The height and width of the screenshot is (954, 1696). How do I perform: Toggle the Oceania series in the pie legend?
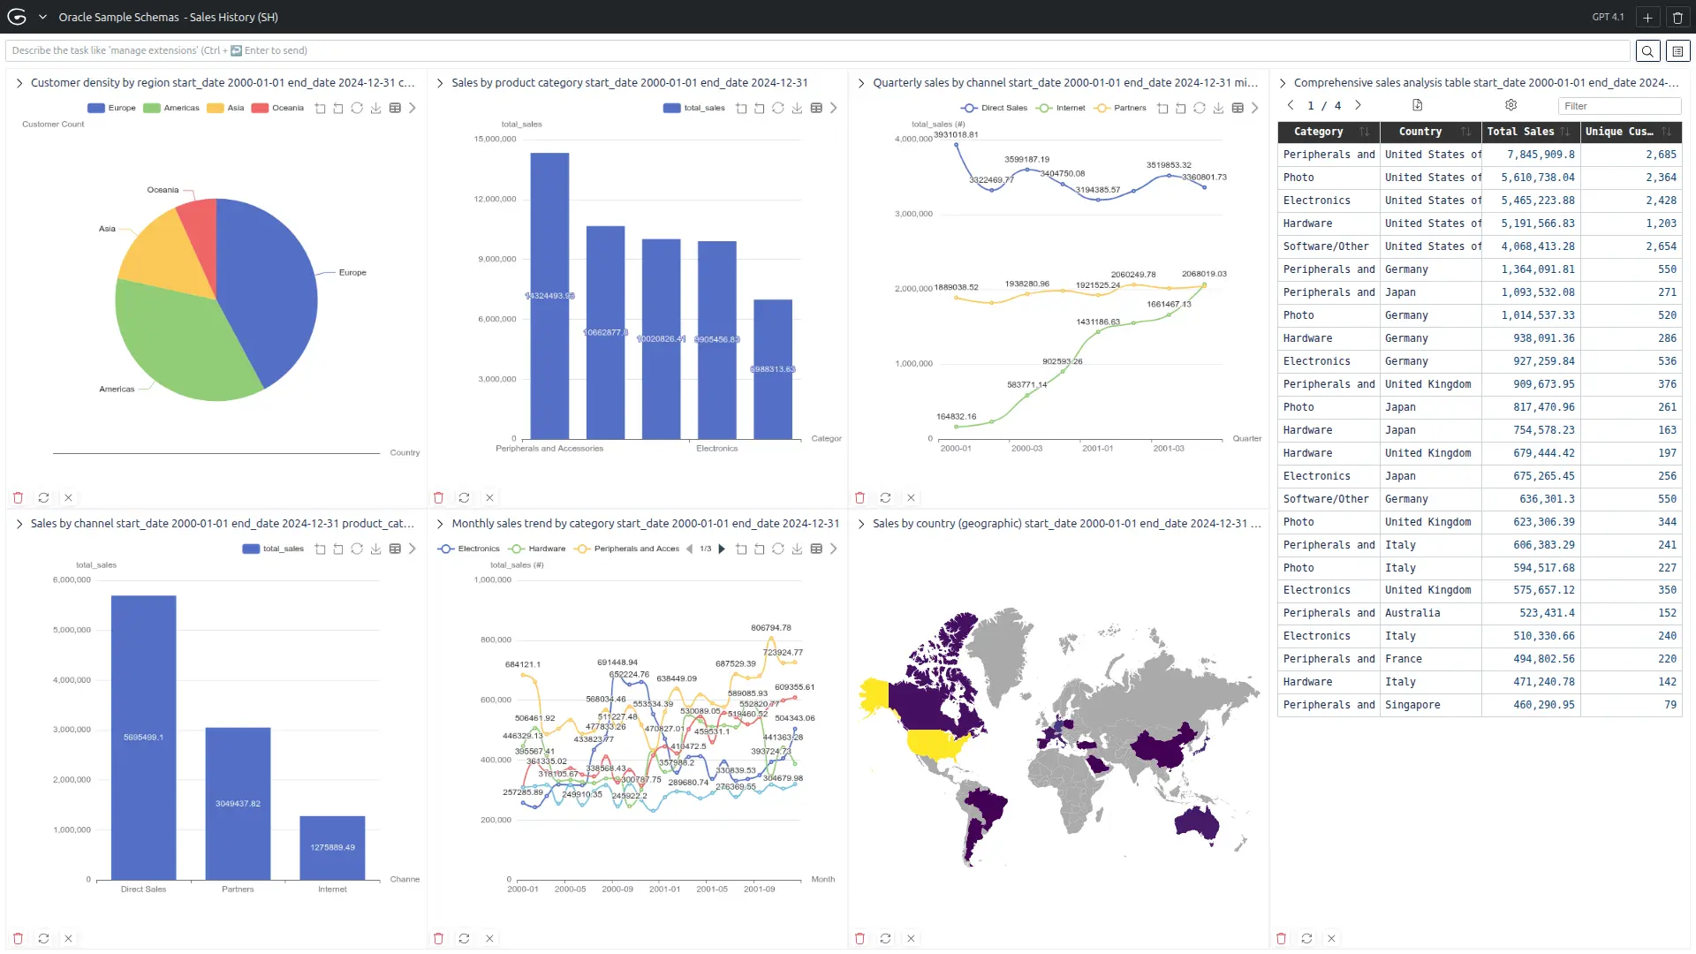[277, 108]
